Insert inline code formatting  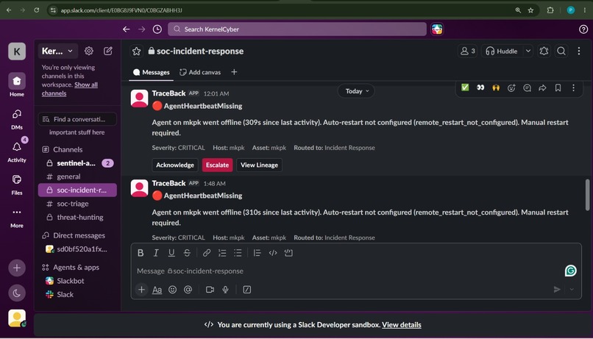(273, 253)
